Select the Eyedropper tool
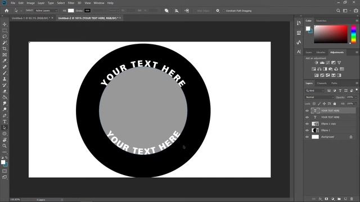This screenshot has height=202, width=360. pyautogui.click(x=4, y=61)
